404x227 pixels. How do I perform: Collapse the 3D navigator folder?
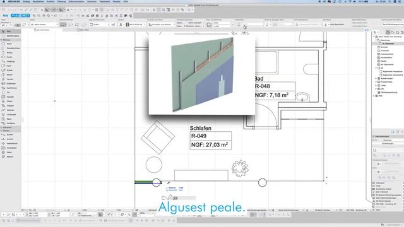point(376,68)
